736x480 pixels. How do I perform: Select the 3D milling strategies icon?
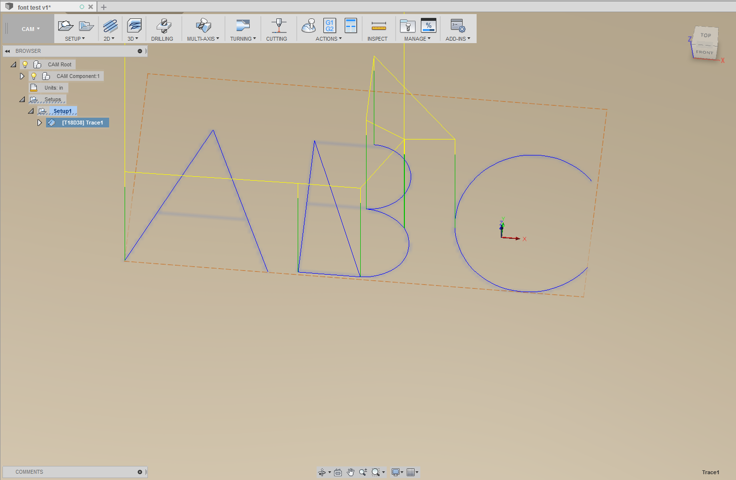click(x=134, y=26)
